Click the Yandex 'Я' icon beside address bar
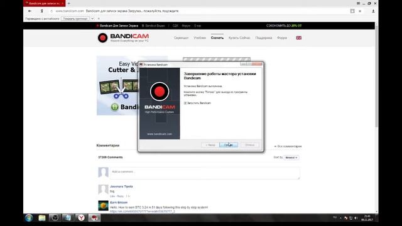 pos(41,11)
